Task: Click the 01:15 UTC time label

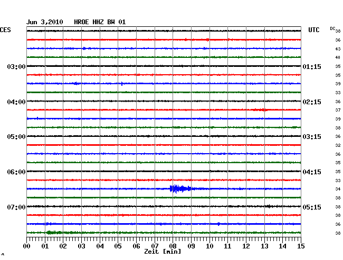Action: [x=312, y=66]
